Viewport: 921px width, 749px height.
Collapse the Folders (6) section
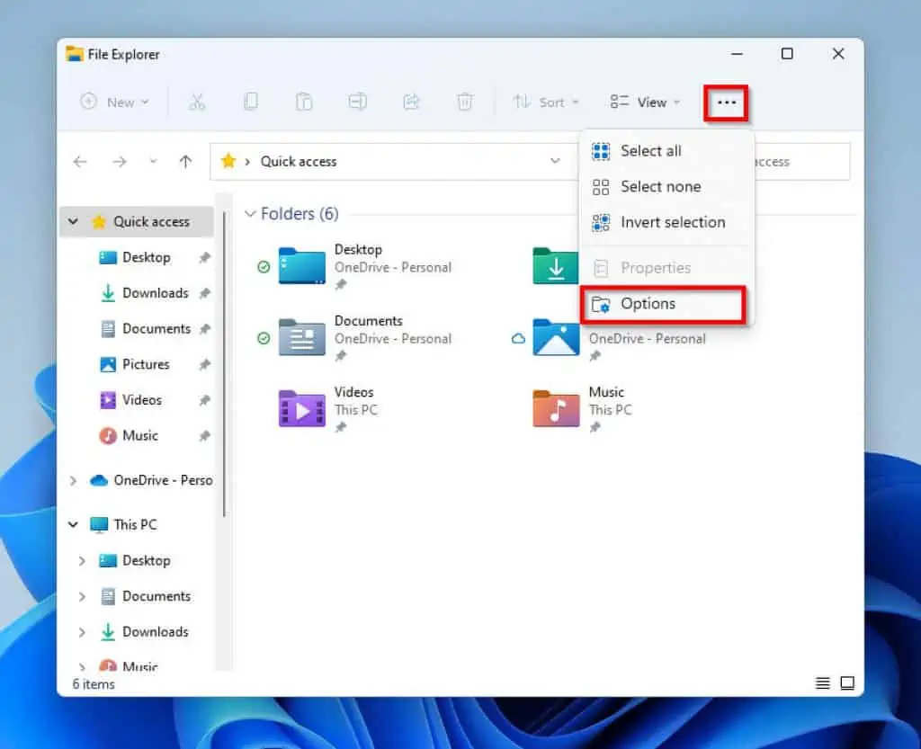click(250, 214)
